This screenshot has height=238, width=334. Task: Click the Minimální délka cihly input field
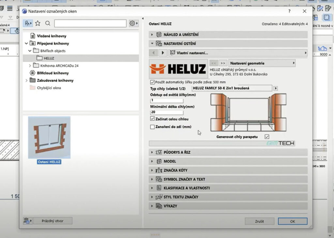point(167,112)
